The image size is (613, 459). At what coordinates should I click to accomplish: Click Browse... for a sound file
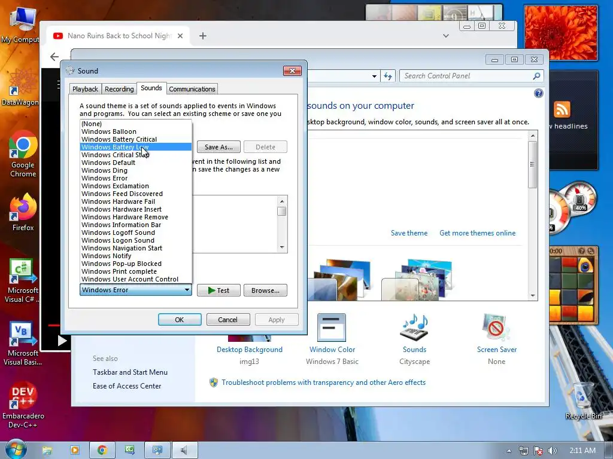[265, 290]
